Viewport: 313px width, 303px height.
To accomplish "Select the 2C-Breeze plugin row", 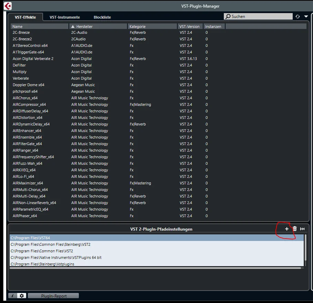I will pos(159,32).
